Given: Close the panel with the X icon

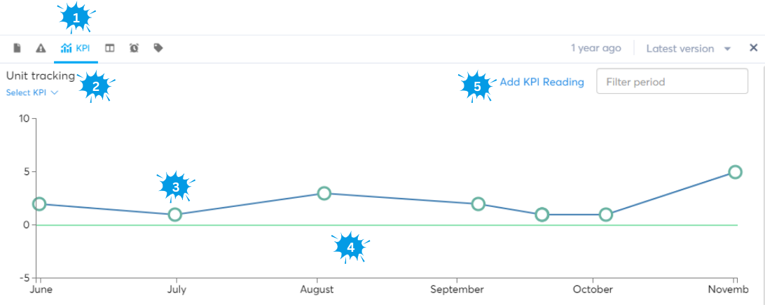Looking at the screenshot, I should point(754,48).
